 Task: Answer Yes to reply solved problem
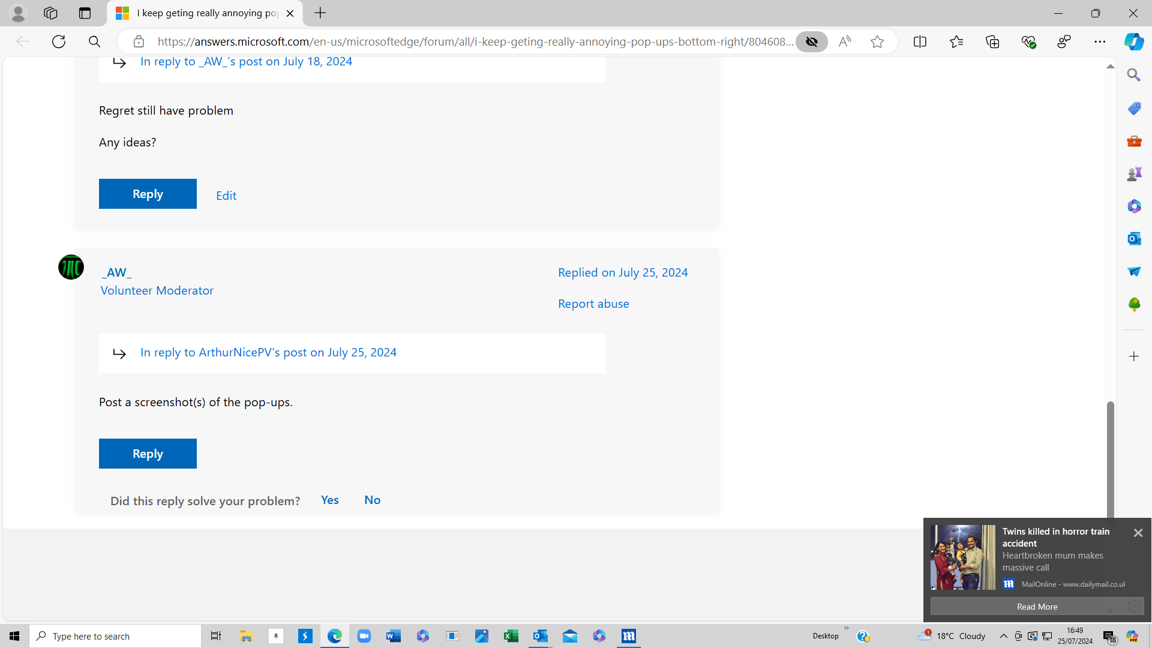[330, 500]
